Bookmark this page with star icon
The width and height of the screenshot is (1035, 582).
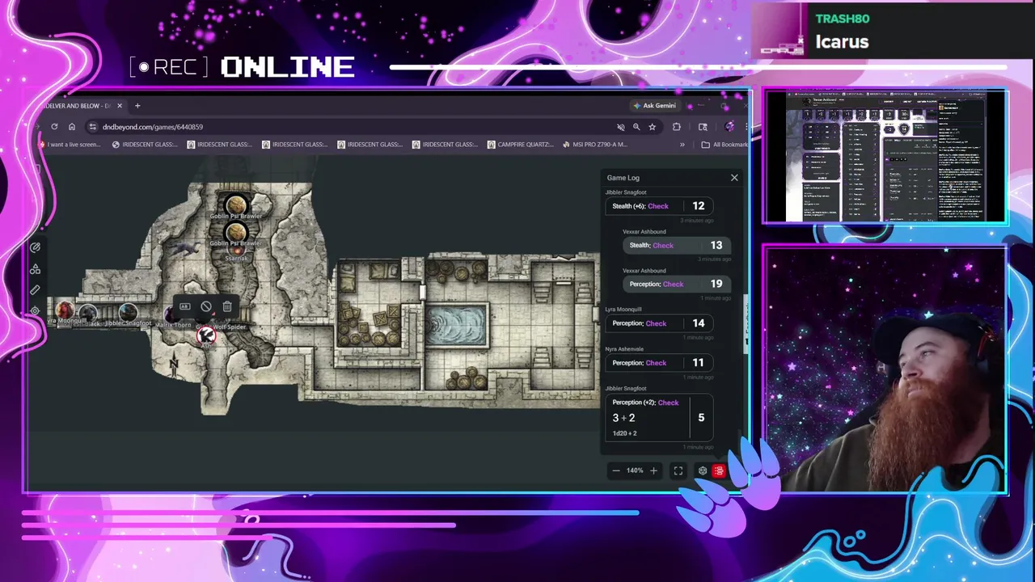(652, 127)
